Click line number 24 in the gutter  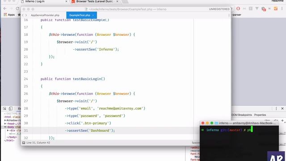pos(26,79)
